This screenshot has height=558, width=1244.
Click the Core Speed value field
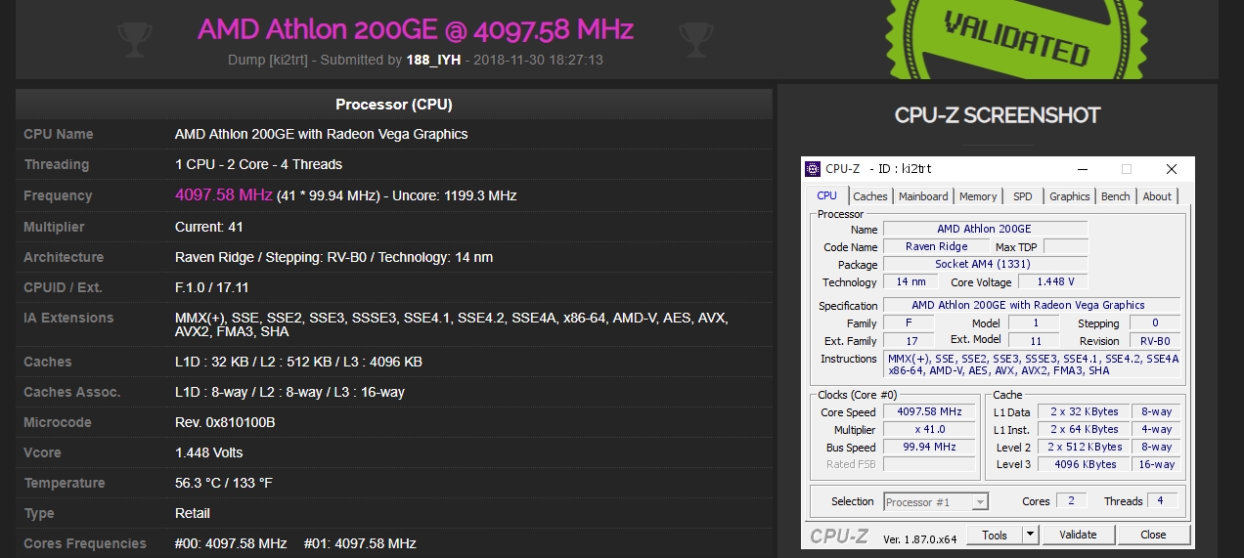[x=929, y=411]
